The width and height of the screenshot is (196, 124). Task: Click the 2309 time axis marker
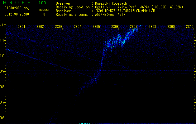click(171, 27)
